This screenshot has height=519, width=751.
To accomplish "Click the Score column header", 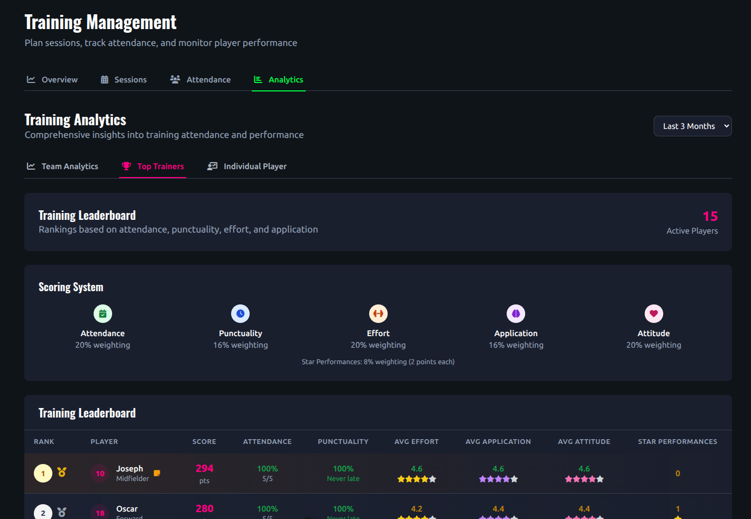I will 204,442.
